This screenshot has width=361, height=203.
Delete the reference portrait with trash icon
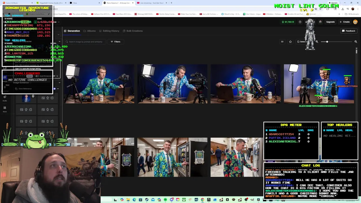coord(33,96)
